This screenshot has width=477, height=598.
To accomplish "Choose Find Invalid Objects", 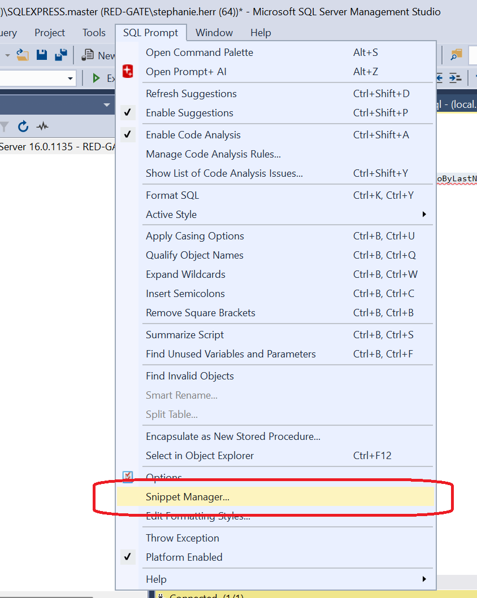I will [x=189, y=376].
